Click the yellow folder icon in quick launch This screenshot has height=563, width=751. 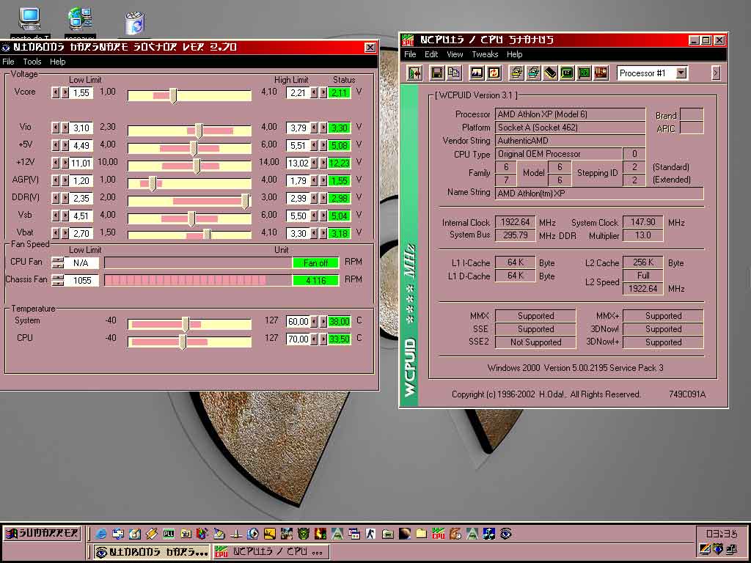click(x=422, y=534)
